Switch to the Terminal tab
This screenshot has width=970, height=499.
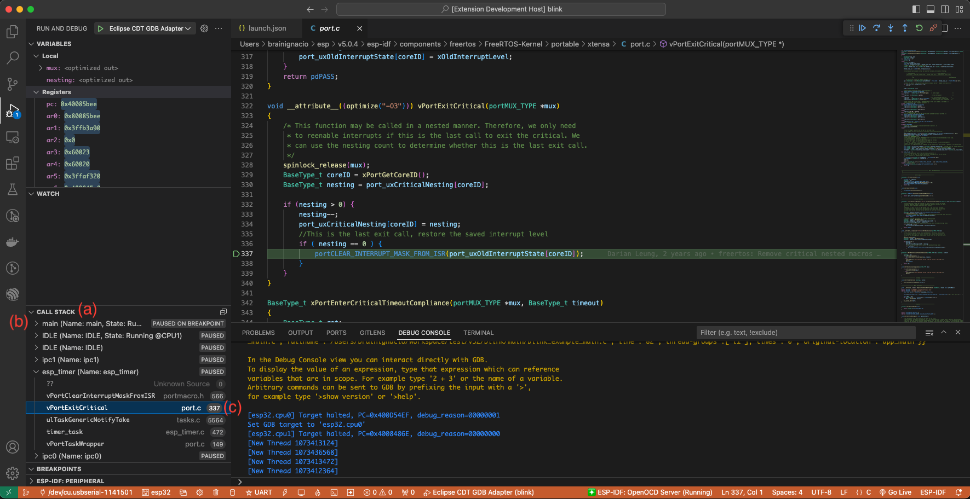point(478,332)
